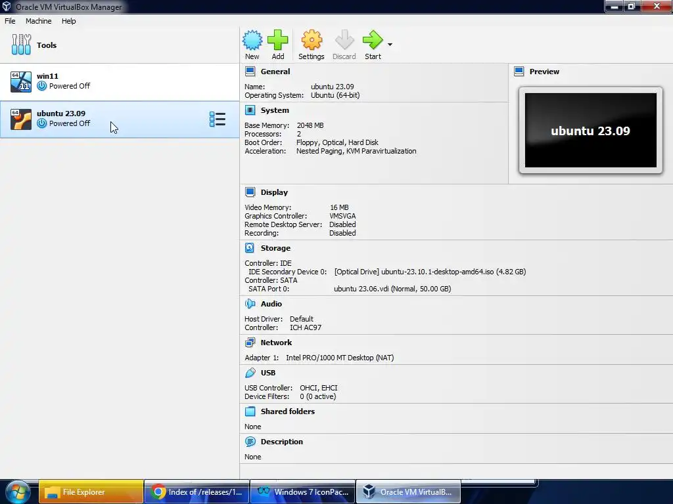This screenshot has width=673, height=504.
Task: Click the Shared folders icon
Action: point(250,411)
